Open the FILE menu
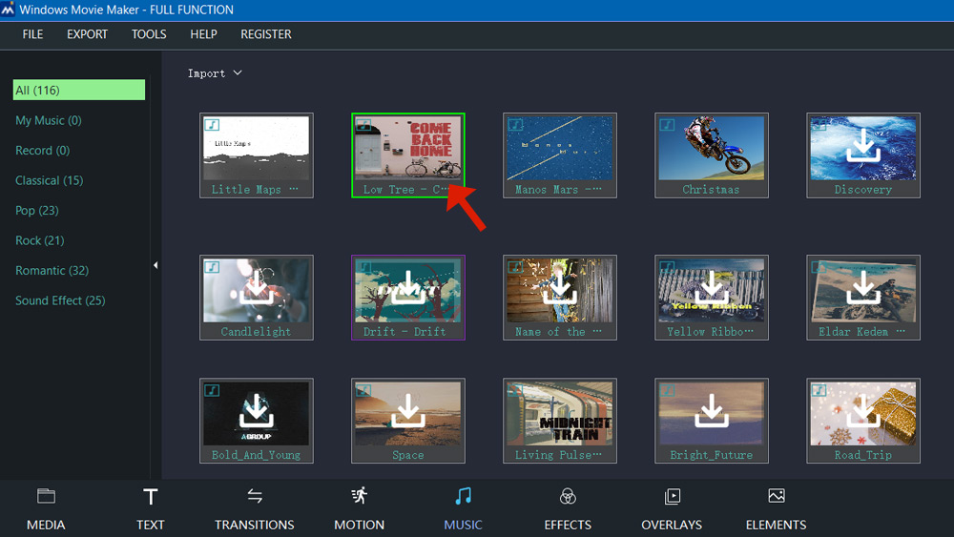Screen dimensions: 954x537 pos(32,34)
